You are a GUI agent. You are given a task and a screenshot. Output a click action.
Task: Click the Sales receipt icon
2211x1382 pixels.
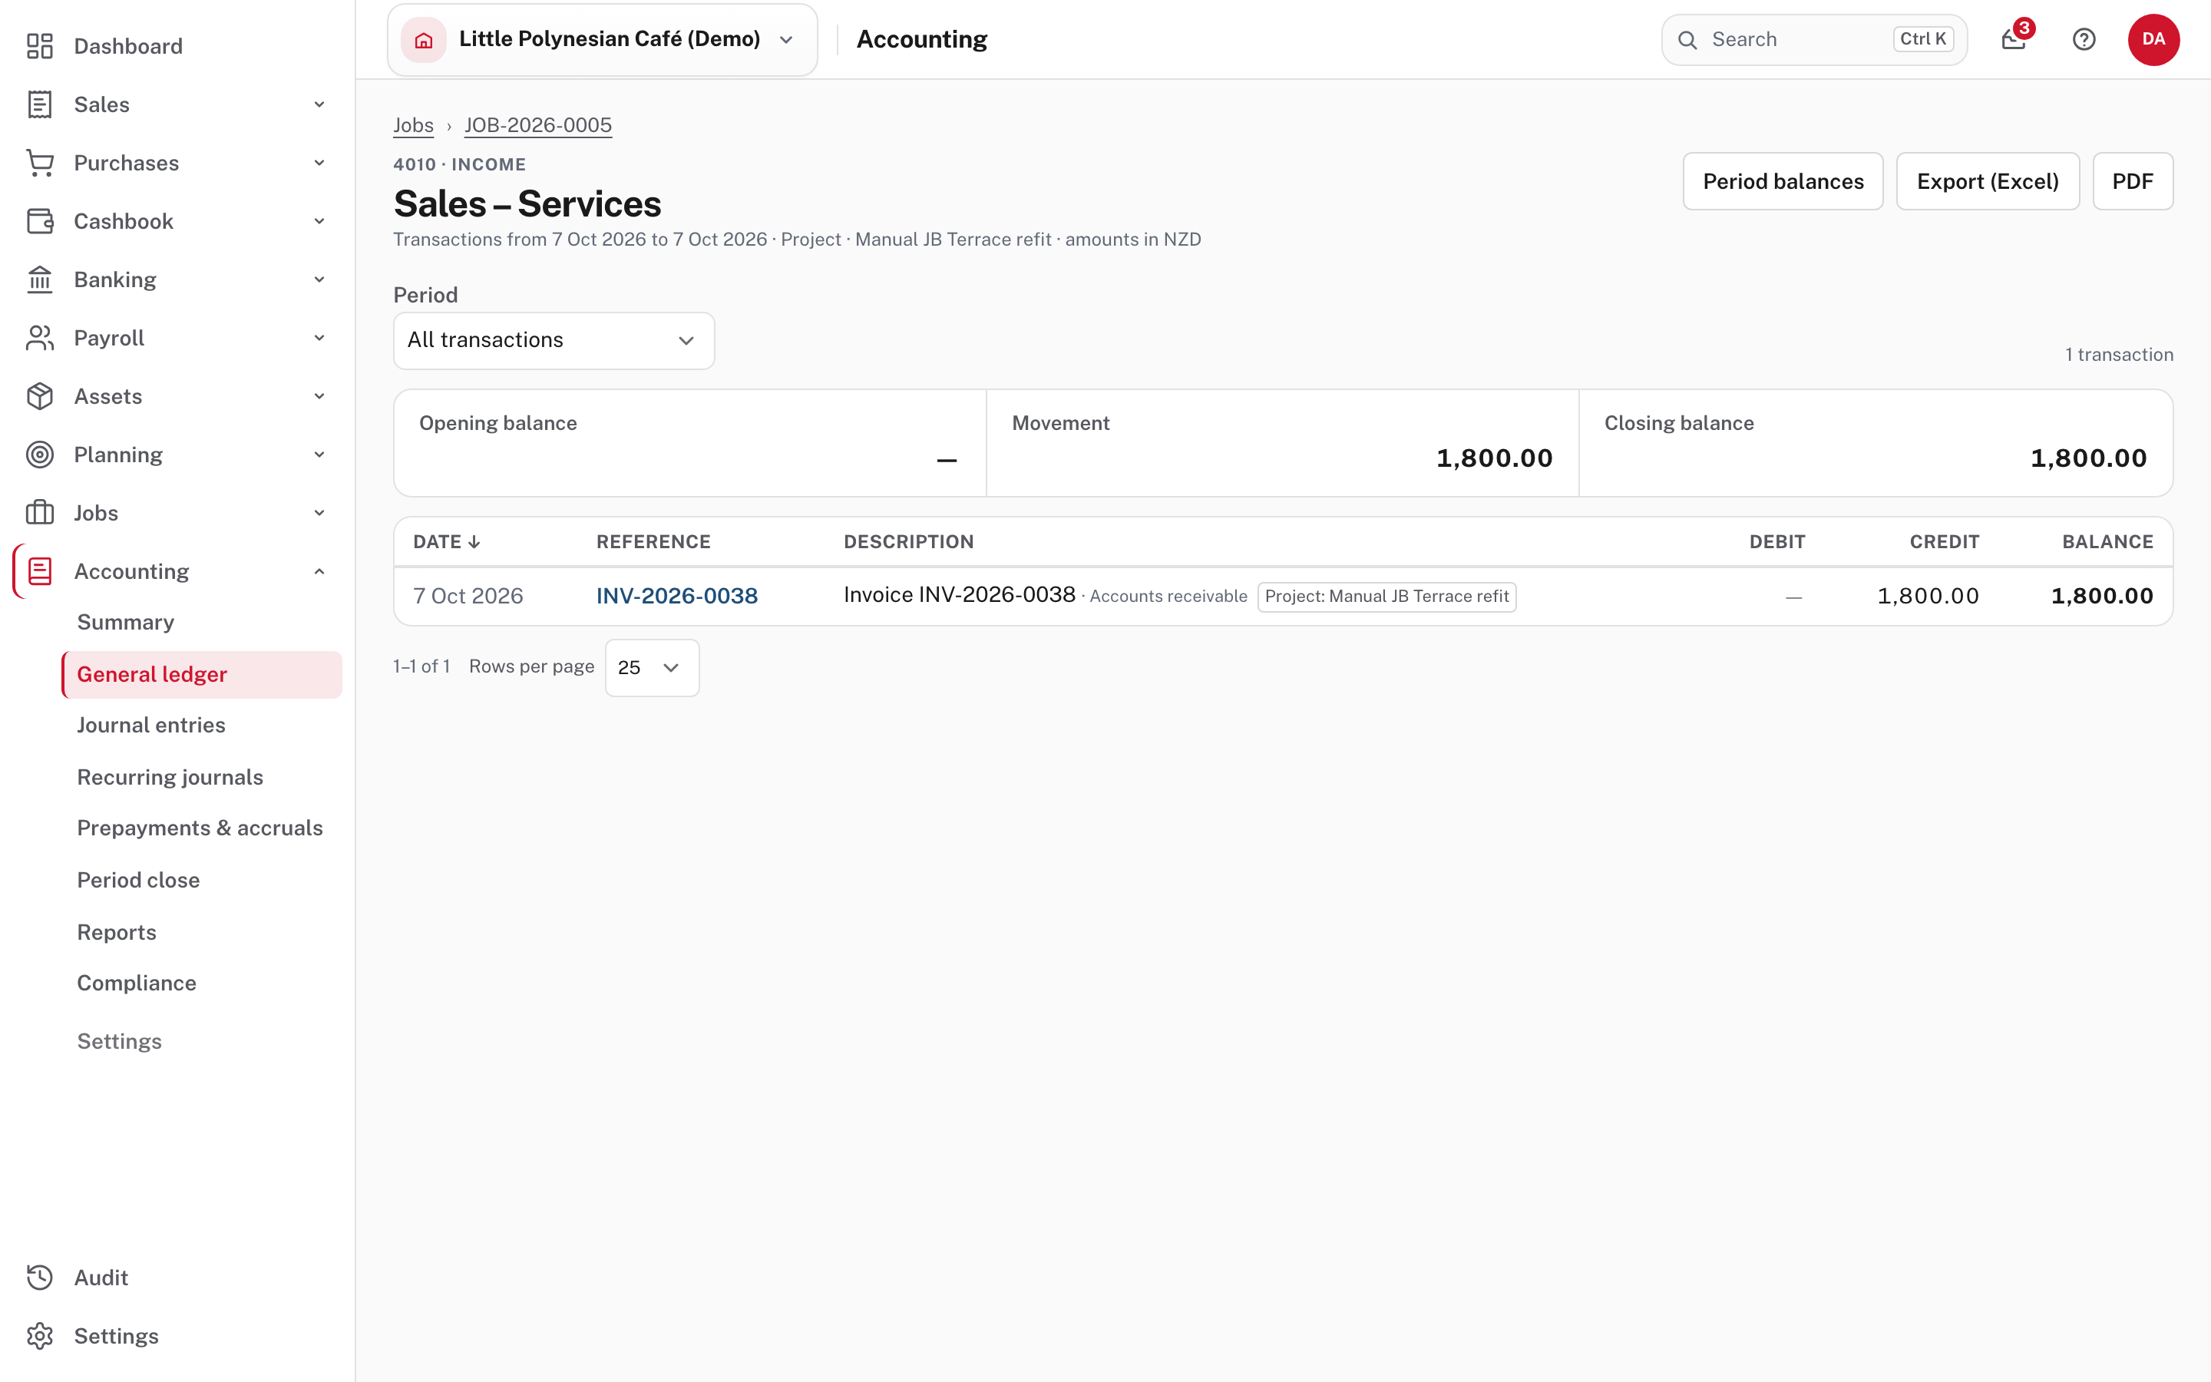point(39,104)
